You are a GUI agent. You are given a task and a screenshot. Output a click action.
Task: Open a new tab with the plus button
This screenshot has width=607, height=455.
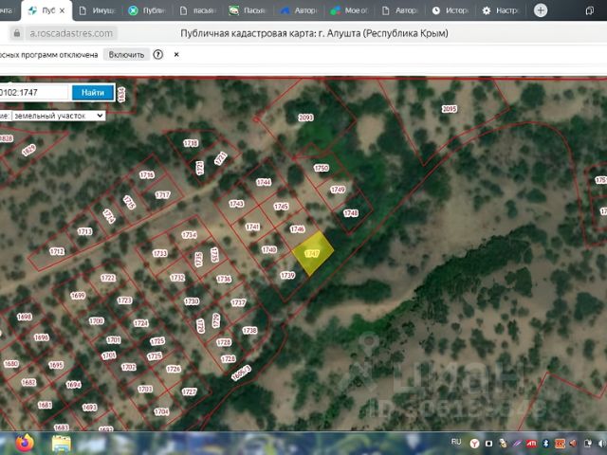tap(541, 10)
